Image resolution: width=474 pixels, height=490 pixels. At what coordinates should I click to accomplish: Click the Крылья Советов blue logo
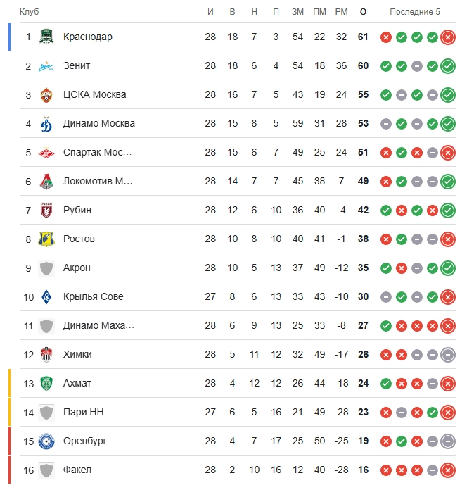[x=46, y=297]
